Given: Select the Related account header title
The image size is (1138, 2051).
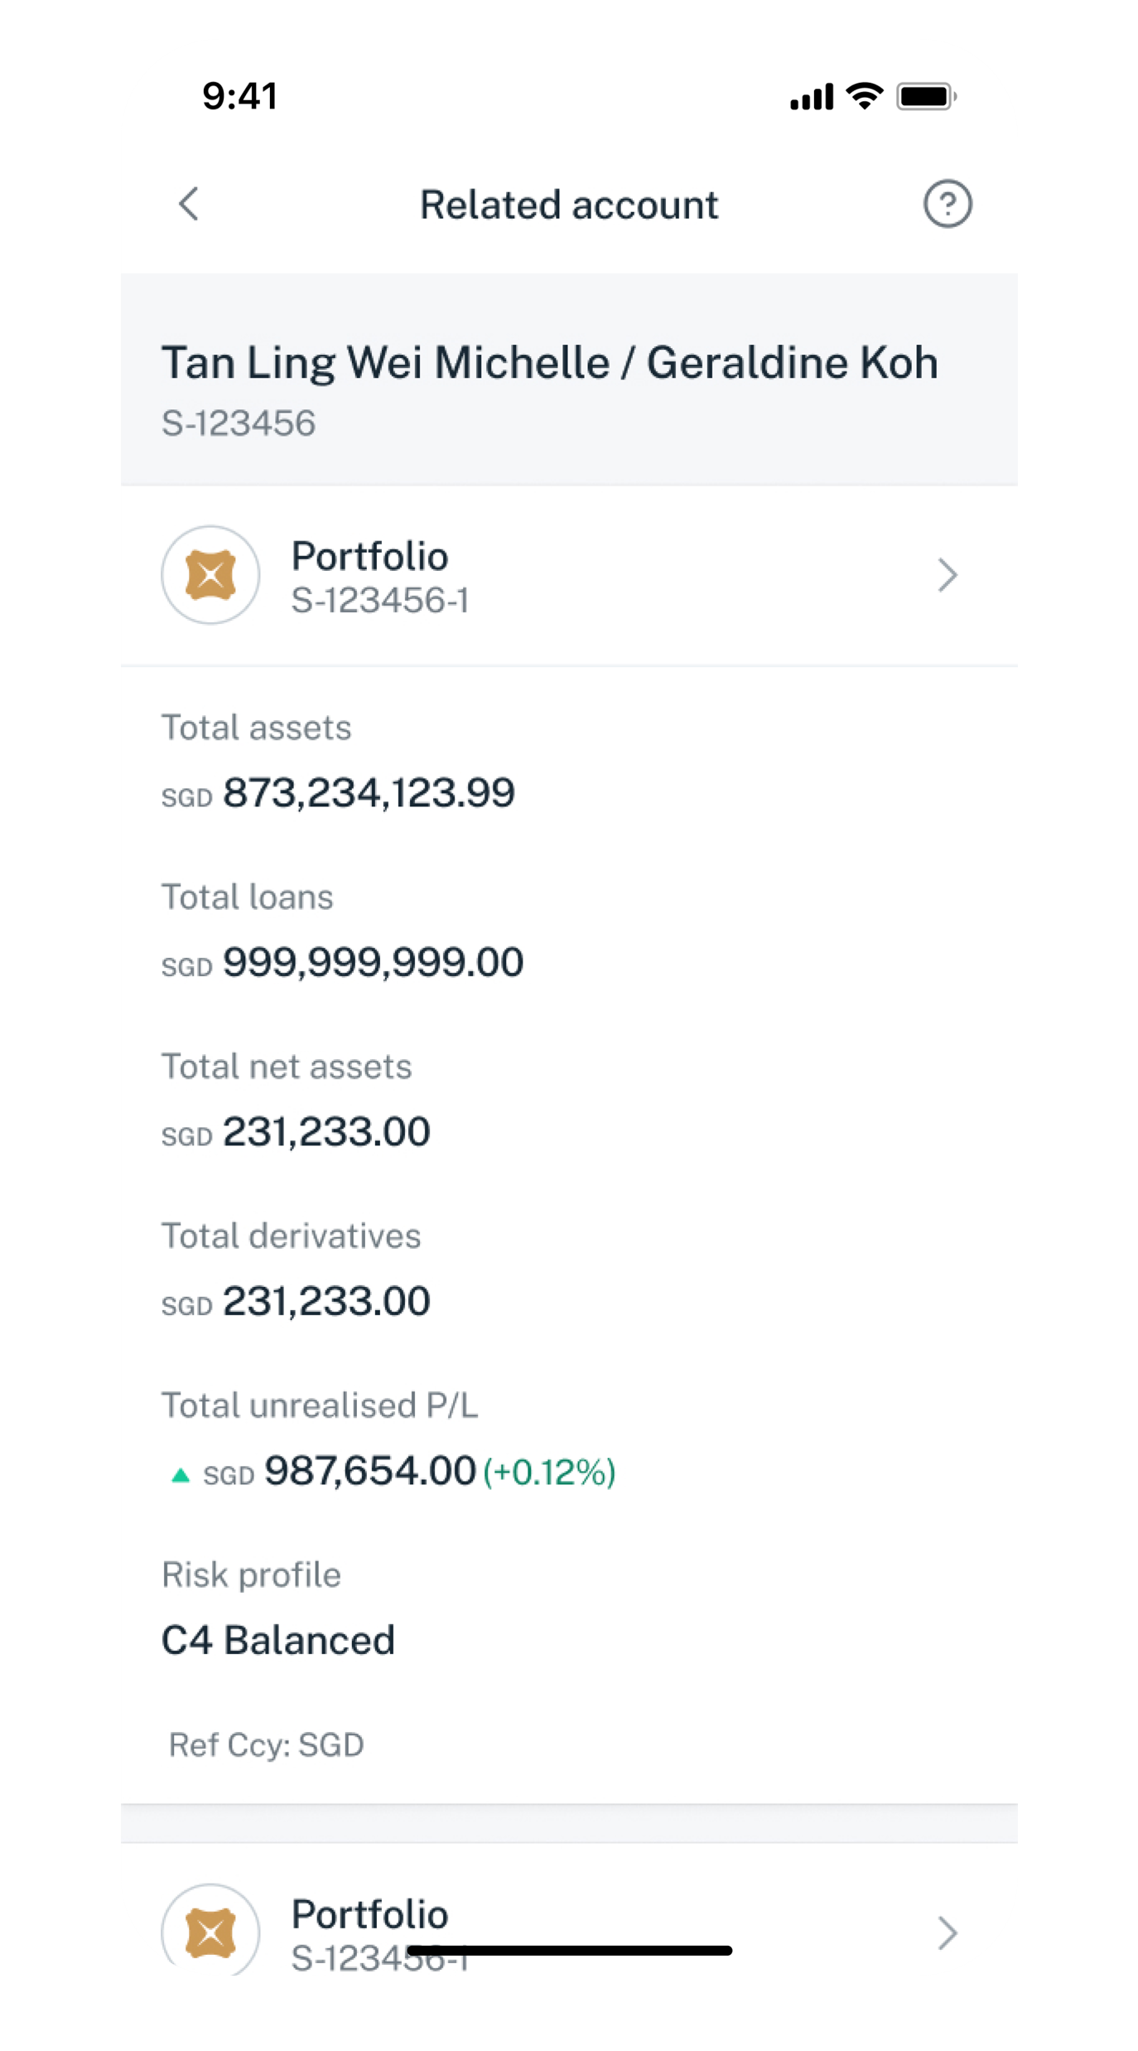Looking at the screenshot, I should (x=569, y=205).
